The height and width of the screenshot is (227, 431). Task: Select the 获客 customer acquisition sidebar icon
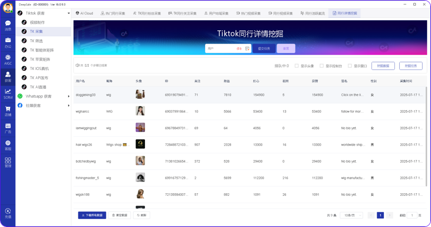(x=8, y=77)
